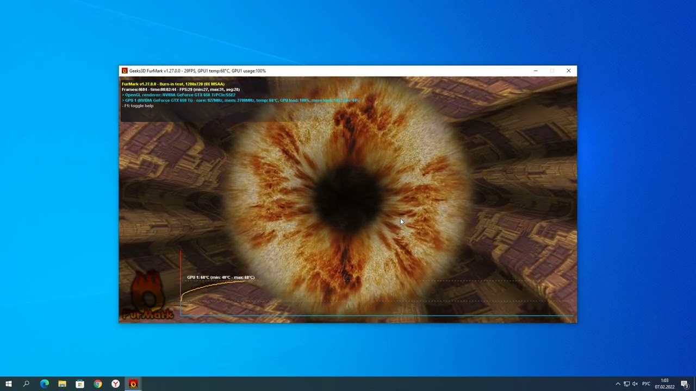Open the network status tray icon
The image size is (696, 391).
pyautogui.click(x=626, y=384)
